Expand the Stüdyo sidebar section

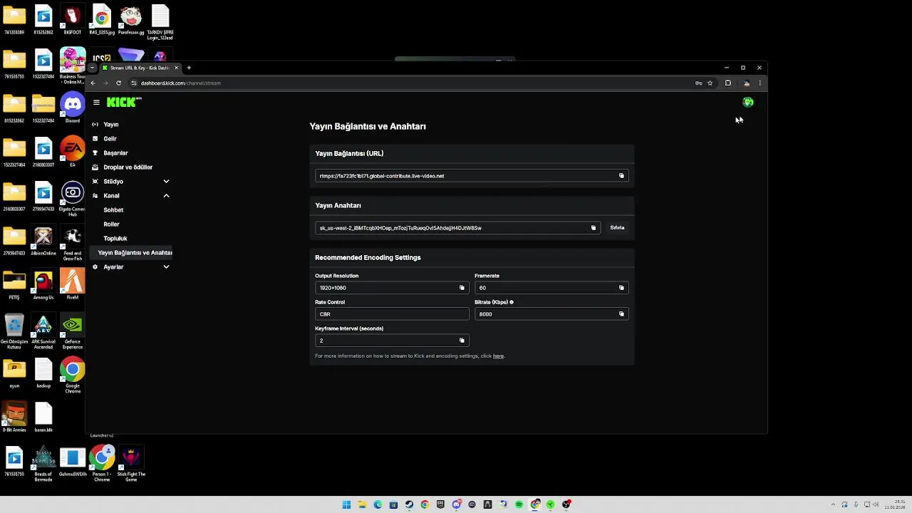tap(166, 182)
